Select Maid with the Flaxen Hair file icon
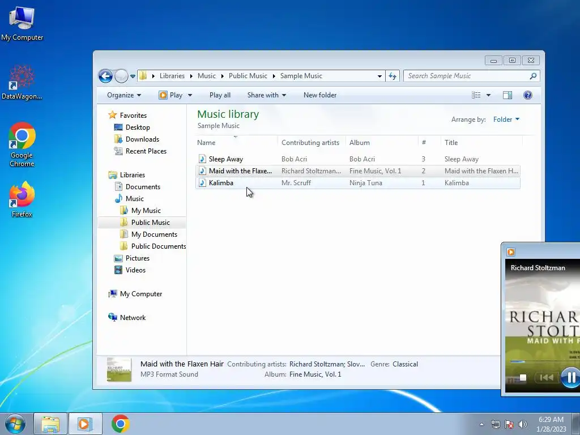This screenshot has height=435, width=580. (202, 171)
